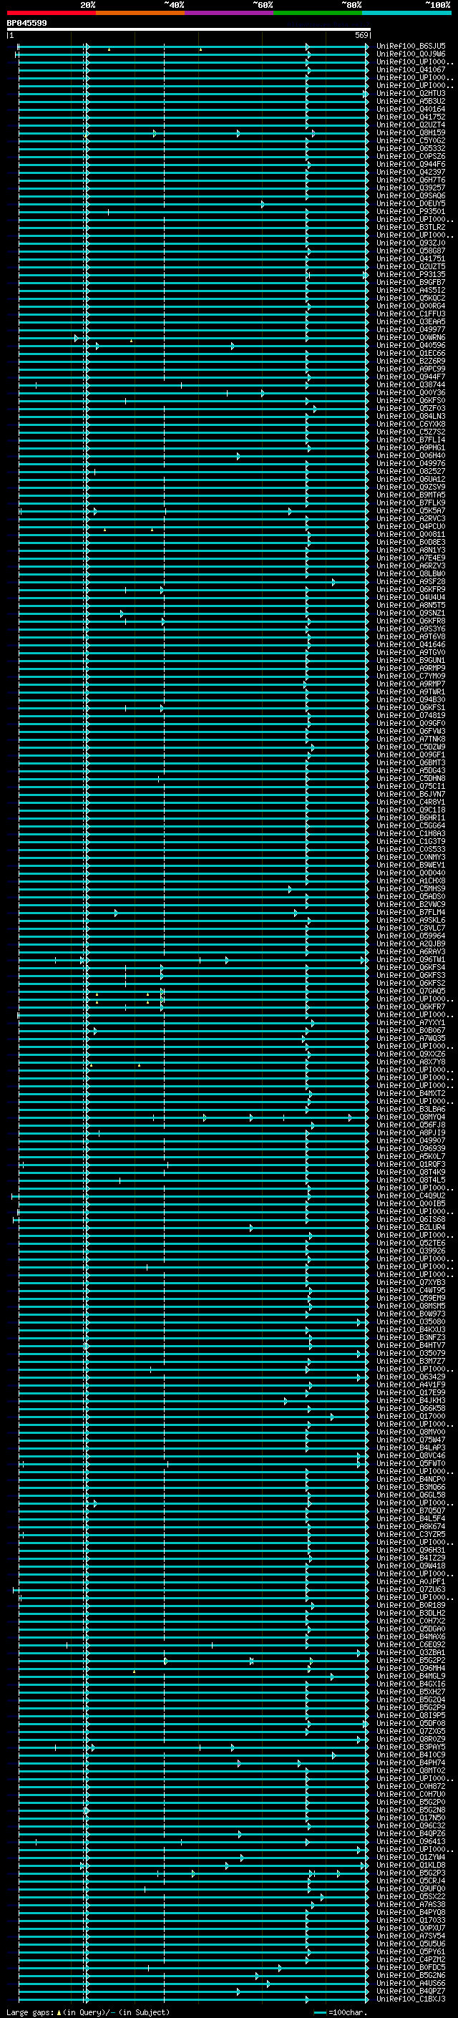Open the UniRef100_Q2HTU3 entry
This screenshot has width=458, height=2018.
tap(411, 93)
